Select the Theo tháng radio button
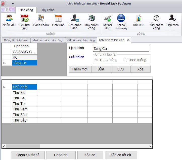Screen dimensions: 182x160 (125, 60)
